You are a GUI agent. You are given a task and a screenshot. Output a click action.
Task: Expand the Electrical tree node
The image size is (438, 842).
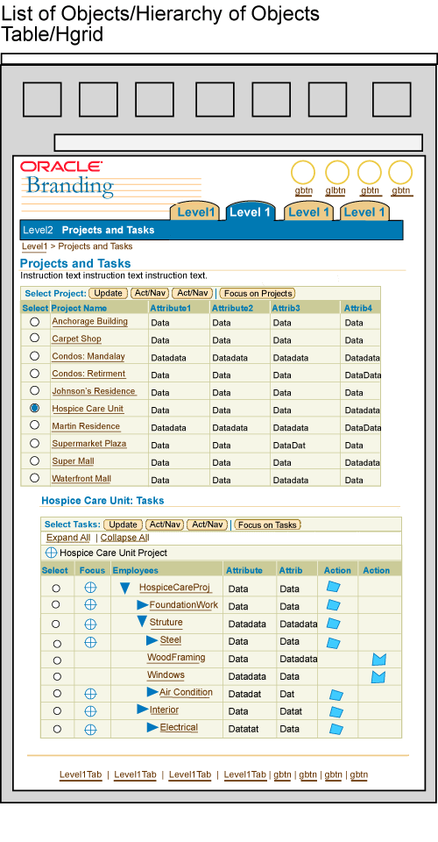(x=152, y=727)
